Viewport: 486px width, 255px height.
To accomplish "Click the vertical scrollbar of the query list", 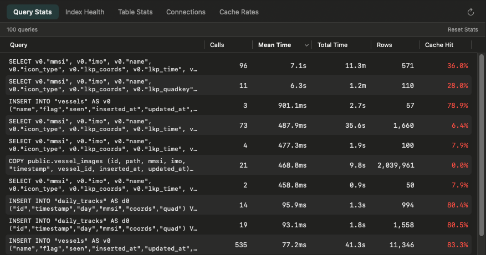I will 482,145.
